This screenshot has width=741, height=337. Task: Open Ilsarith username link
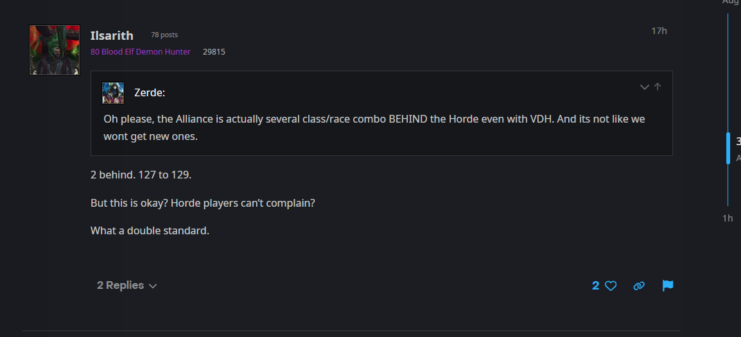[112, 35]
